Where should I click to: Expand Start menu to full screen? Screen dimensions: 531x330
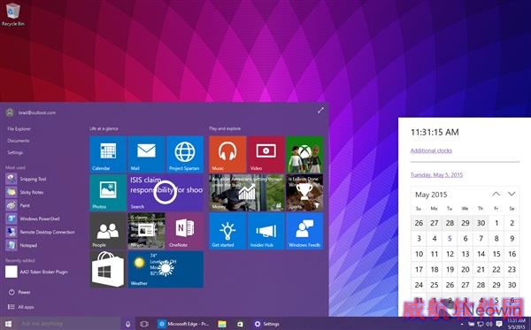tap(320, 111)
